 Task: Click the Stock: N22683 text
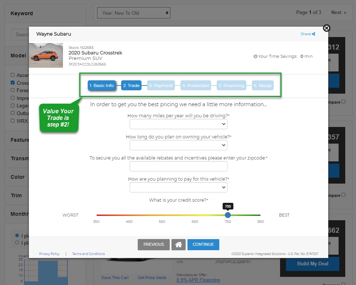(81, 47)
